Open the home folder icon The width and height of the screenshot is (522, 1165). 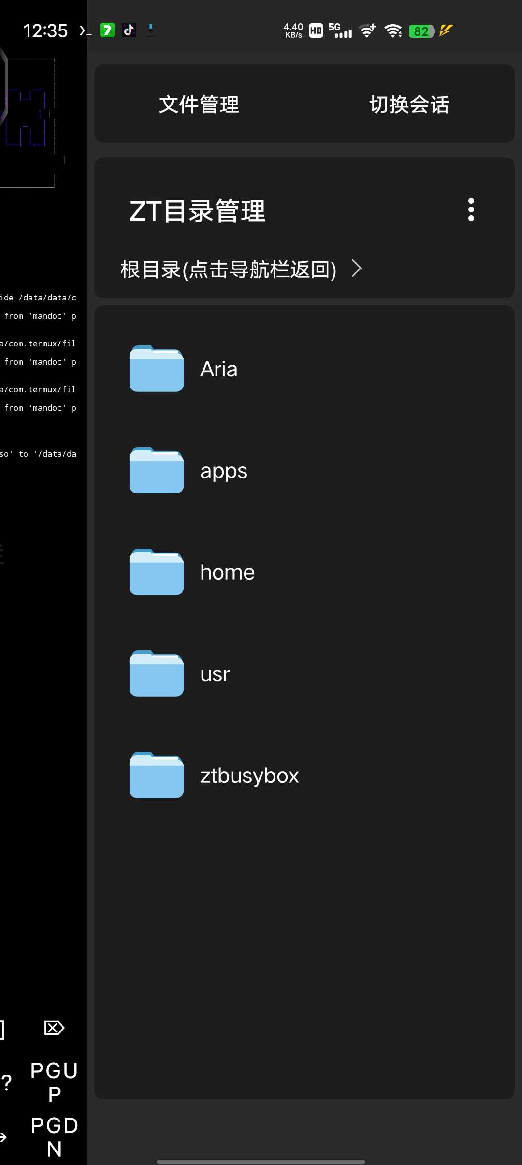pos(156,572)
